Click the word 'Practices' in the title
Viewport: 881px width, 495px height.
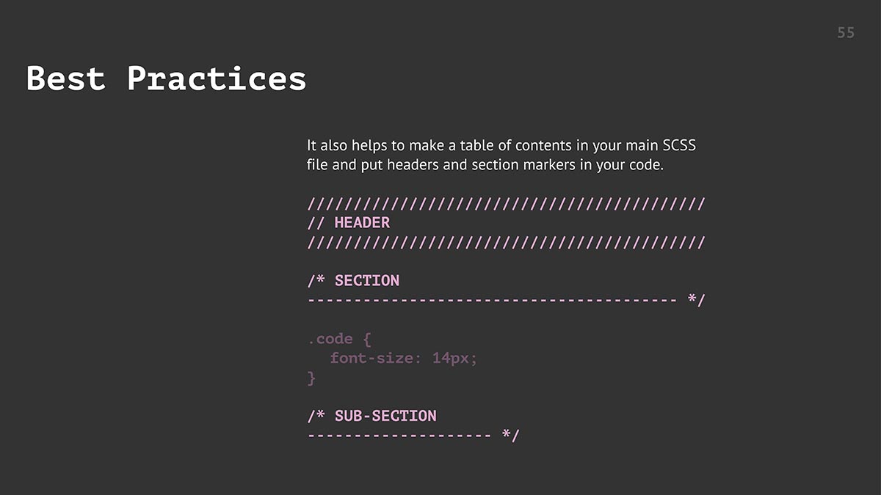click(217, 78)
